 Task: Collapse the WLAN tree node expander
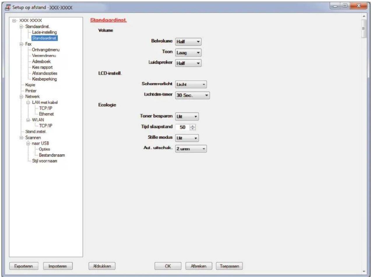coord(28,120)
